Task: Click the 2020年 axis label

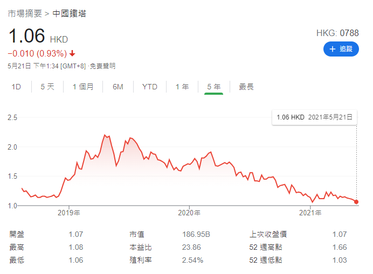Action: tap(189, 213)
